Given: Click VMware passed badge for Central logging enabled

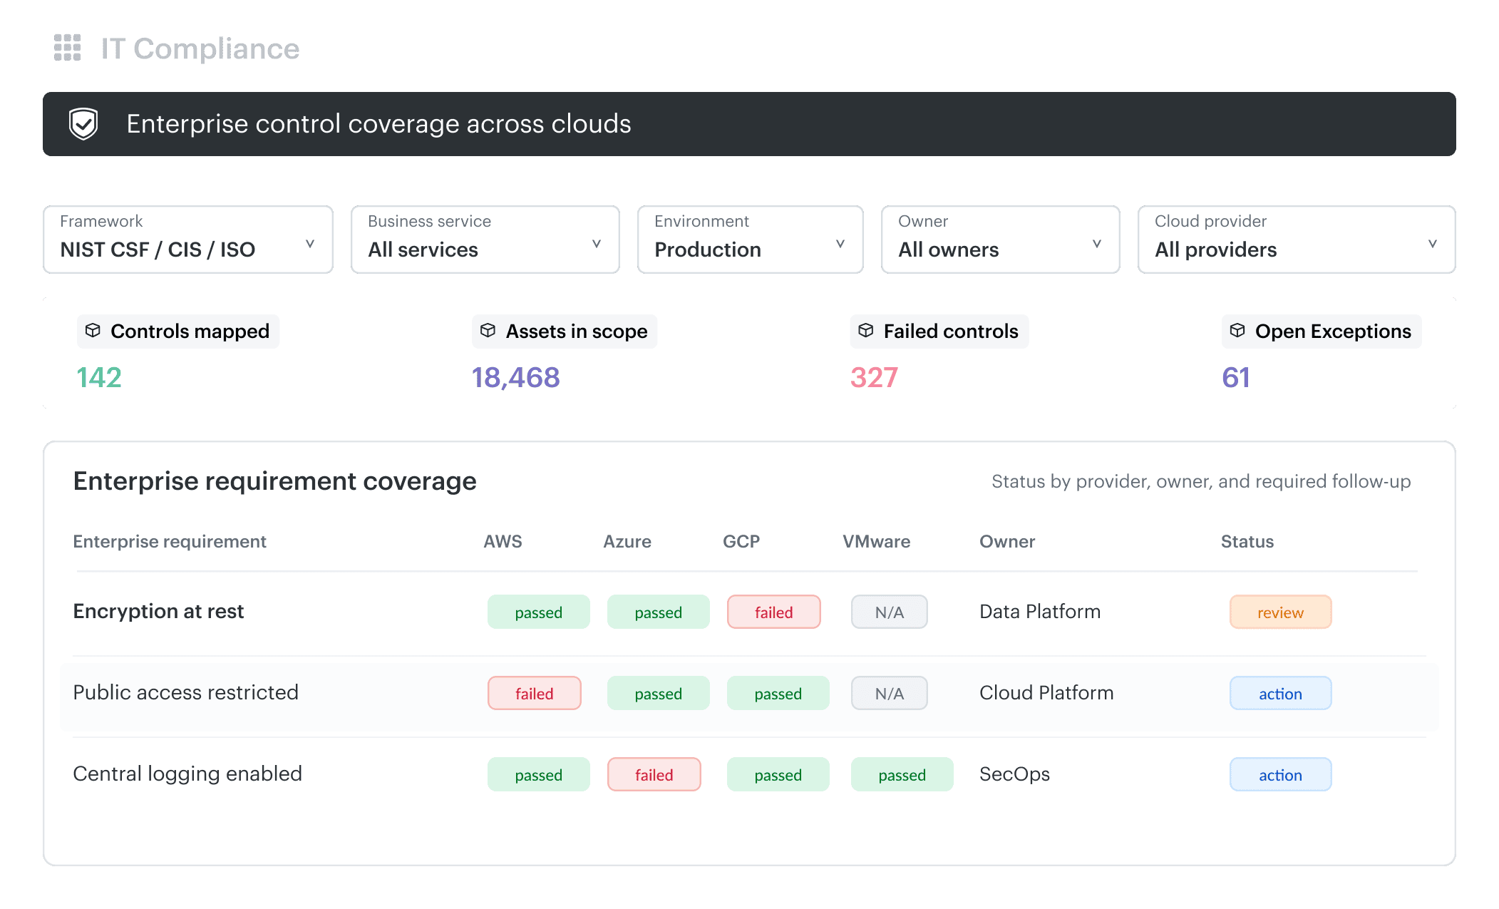Looking at the screenshot, I should (x=902, y=774).
